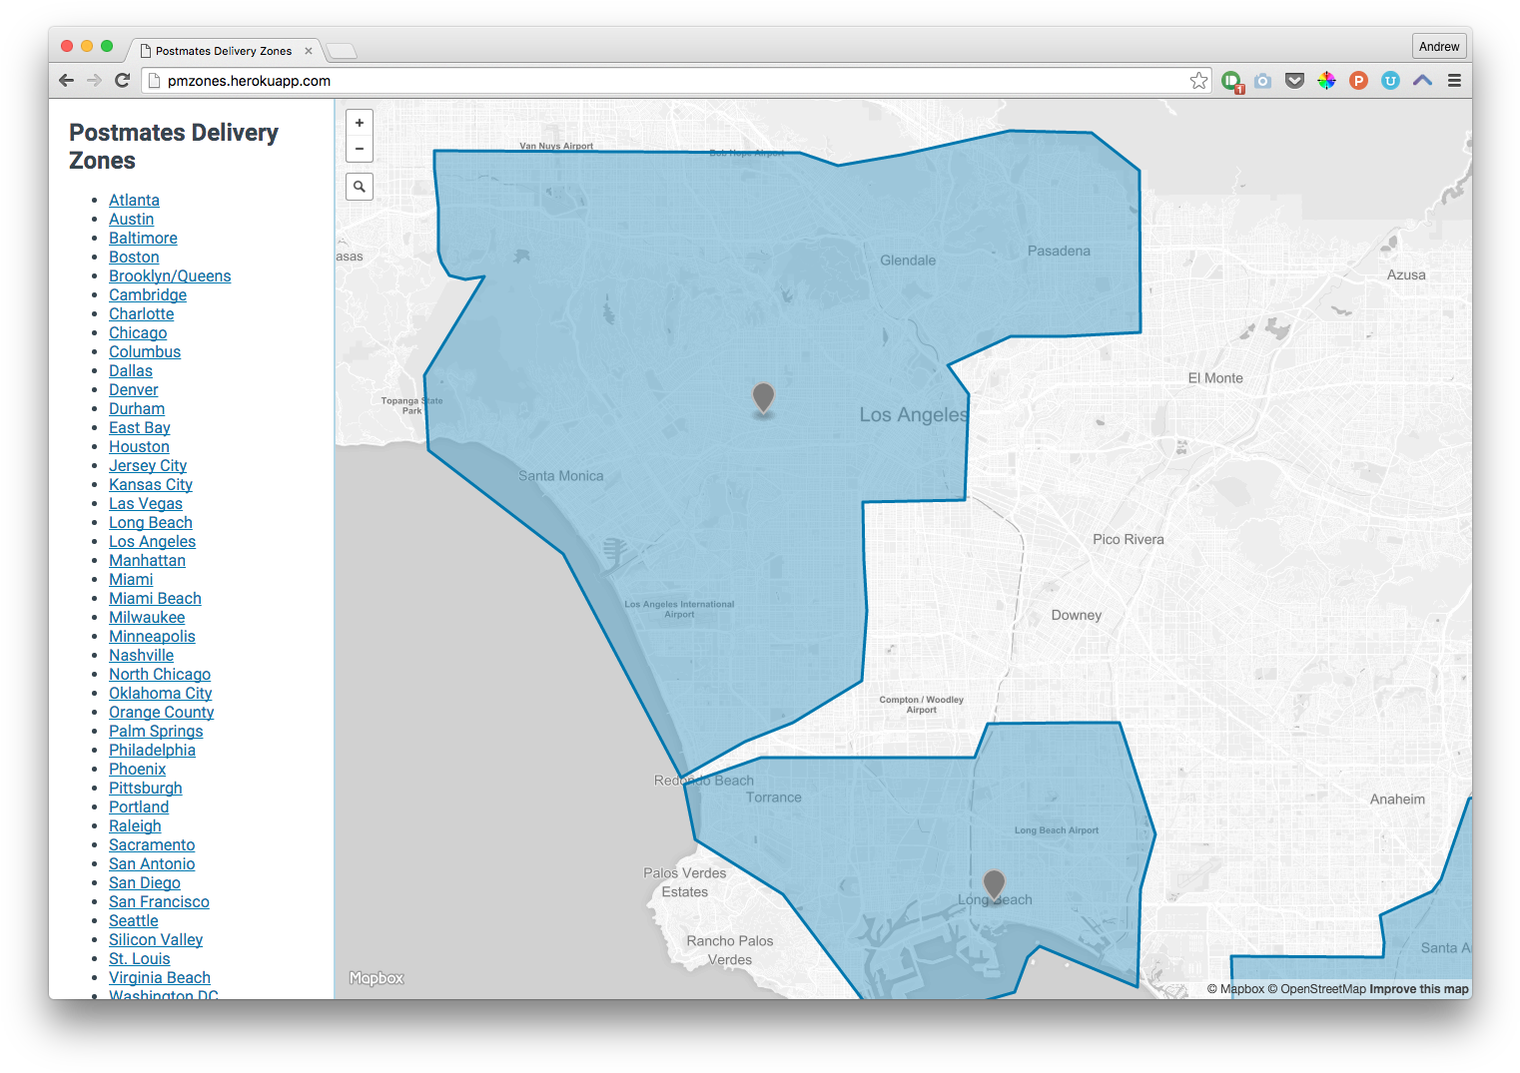
Task: Select Long Beach from the zones list
Action: (151, 523)
